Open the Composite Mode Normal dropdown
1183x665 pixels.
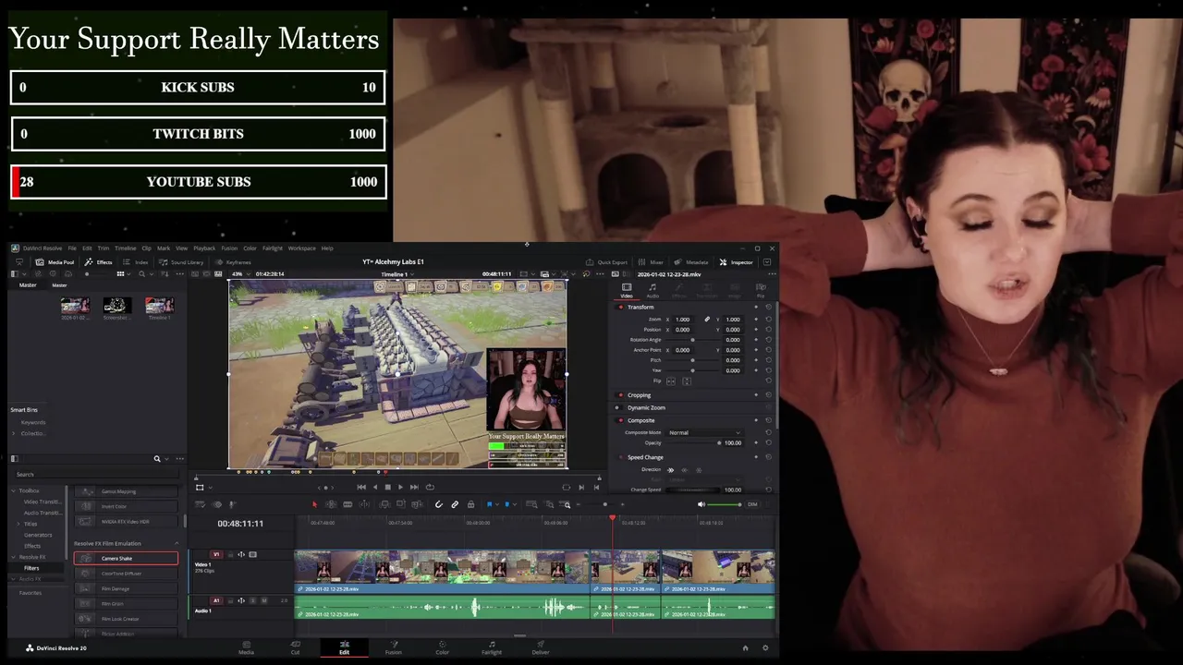coord(704,432)
